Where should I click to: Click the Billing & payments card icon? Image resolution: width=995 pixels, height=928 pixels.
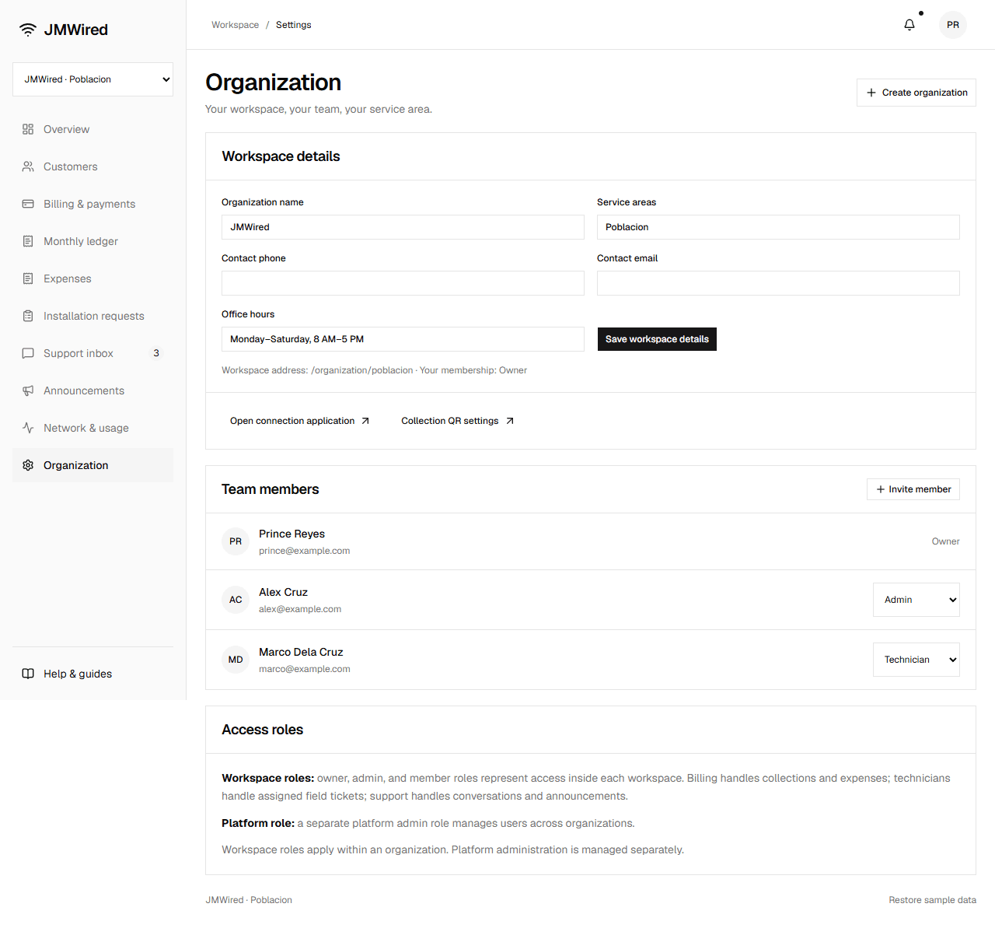pos(28,204)
